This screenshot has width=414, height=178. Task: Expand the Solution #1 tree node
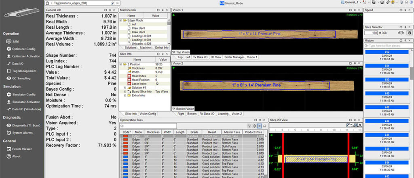pos(125,87)
